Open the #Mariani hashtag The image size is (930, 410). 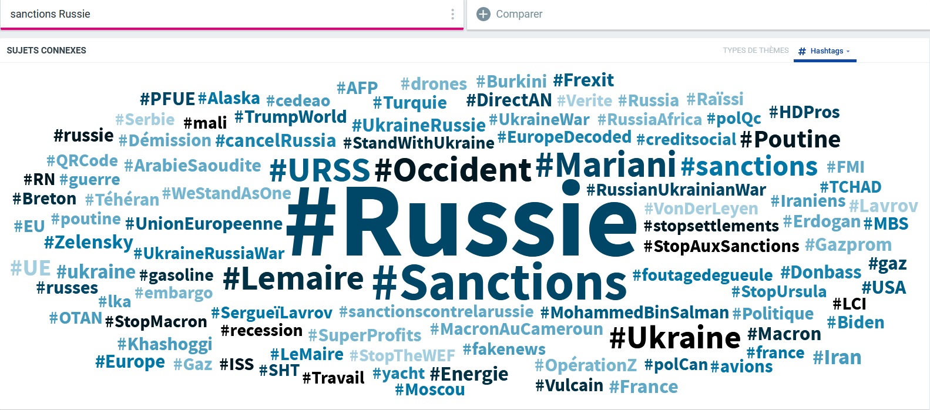coord(606,164)
